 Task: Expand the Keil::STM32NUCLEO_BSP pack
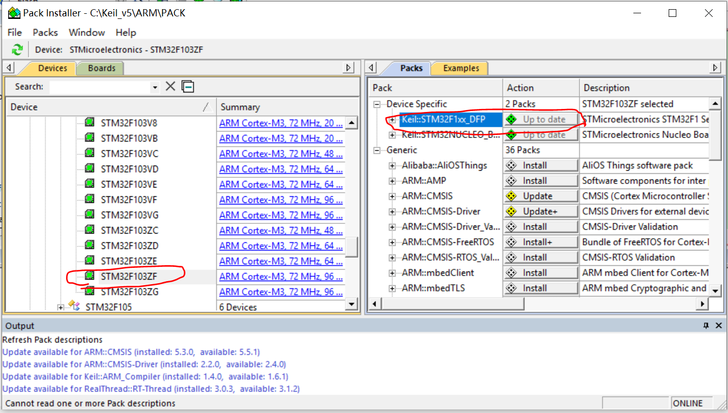(x=392, y=135)
